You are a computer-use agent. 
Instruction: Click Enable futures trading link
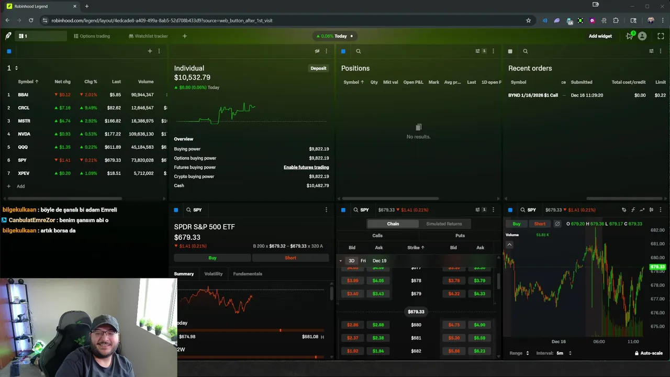point(306,168)
